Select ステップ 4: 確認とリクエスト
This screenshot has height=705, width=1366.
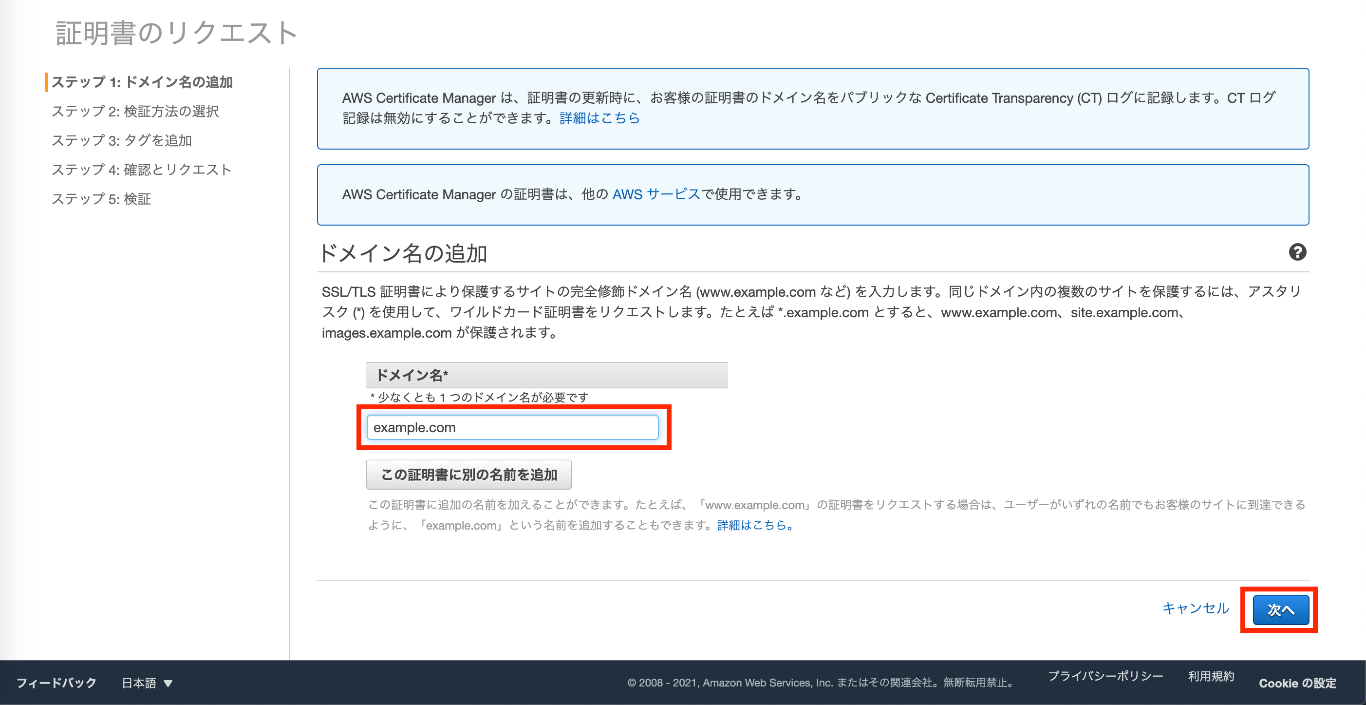click(141, 170)
